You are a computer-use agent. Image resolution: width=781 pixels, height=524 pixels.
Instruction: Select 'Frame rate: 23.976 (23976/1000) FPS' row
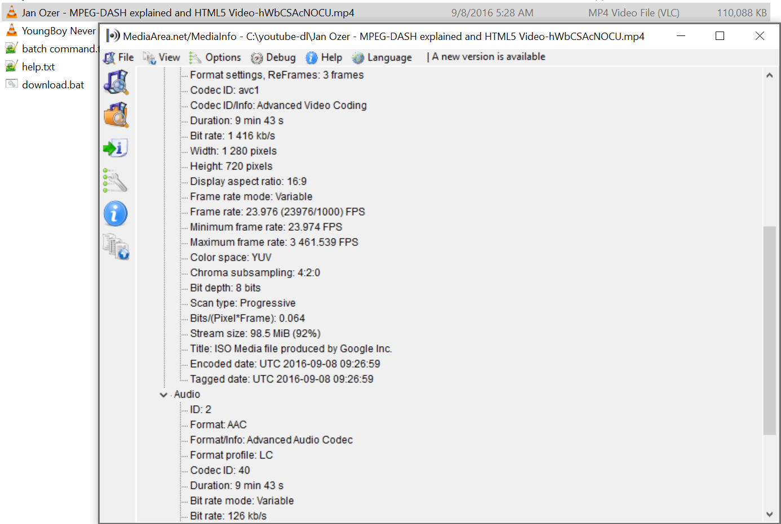coord(277,212)
